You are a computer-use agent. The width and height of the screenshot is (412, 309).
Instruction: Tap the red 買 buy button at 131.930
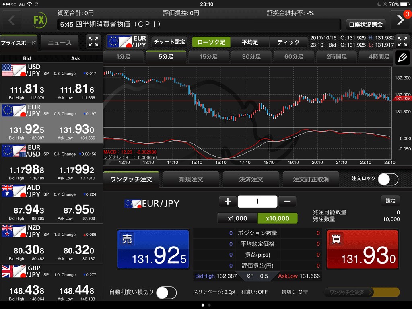click(363, 249)
